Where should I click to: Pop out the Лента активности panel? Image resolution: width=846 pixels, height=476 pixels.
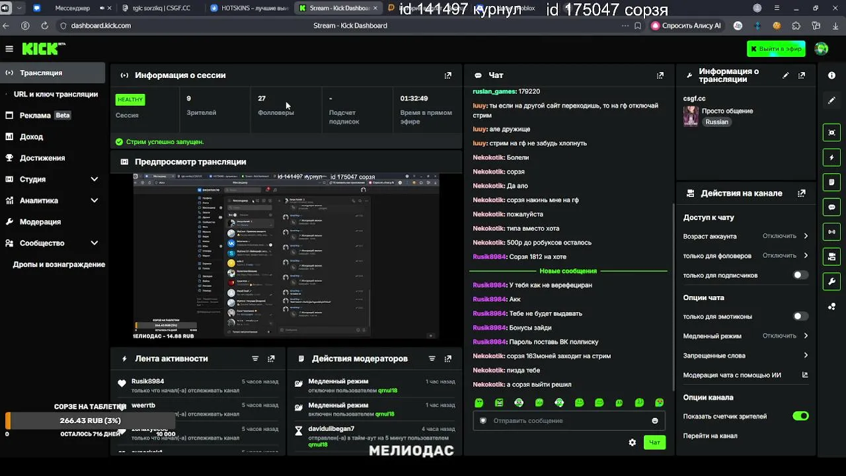click(x=271, y=358)
